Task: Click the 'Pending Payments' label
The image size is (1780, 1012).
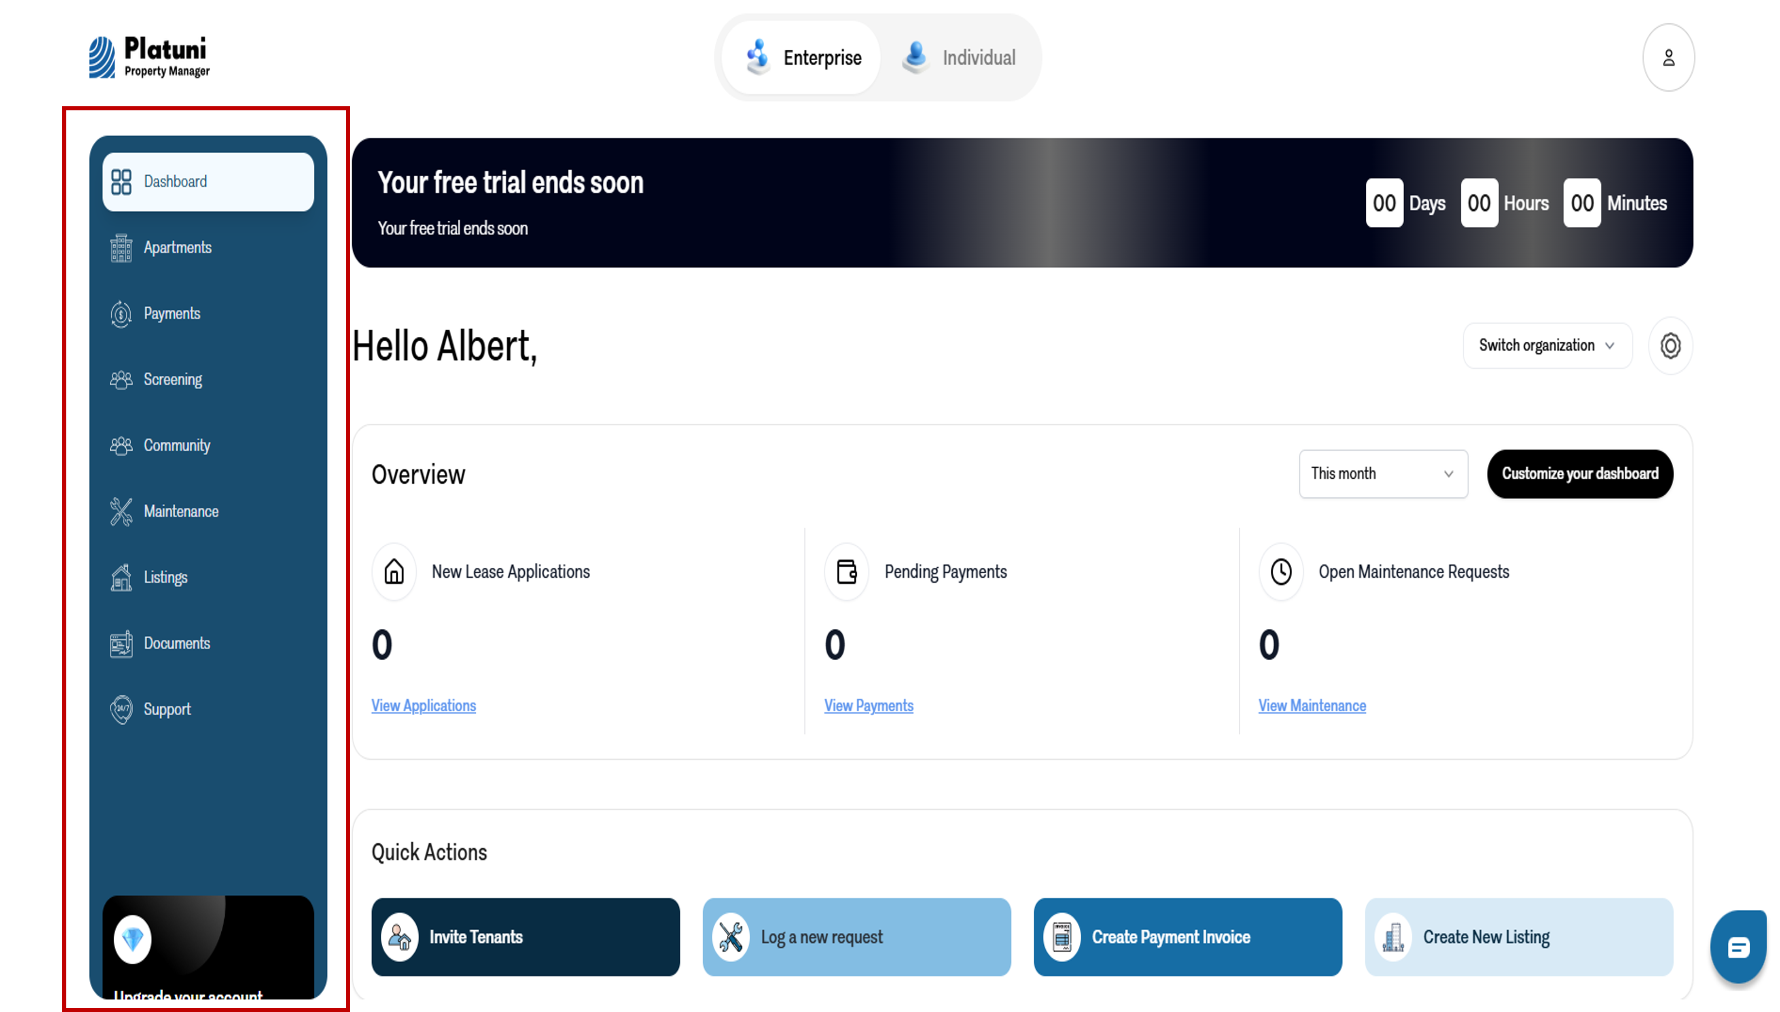Action: coord(946,571)
